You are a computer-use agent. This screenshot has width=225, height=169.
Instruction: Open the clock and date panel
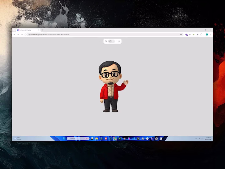click(x=208, y=139)
